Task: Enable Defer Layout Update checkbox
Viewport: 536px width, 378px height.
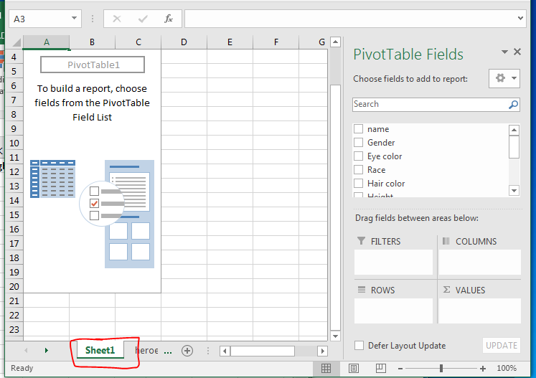Action: (359, 346)
